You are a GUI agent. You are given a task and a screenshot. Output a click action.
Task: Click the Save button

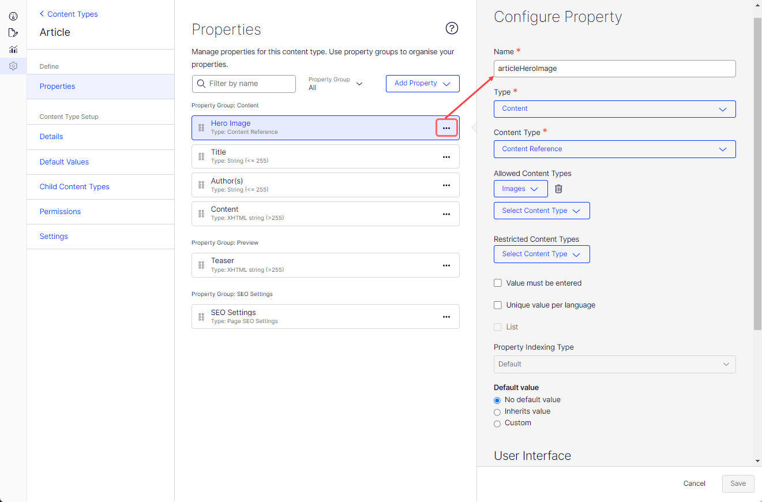(x=738, y=484)
